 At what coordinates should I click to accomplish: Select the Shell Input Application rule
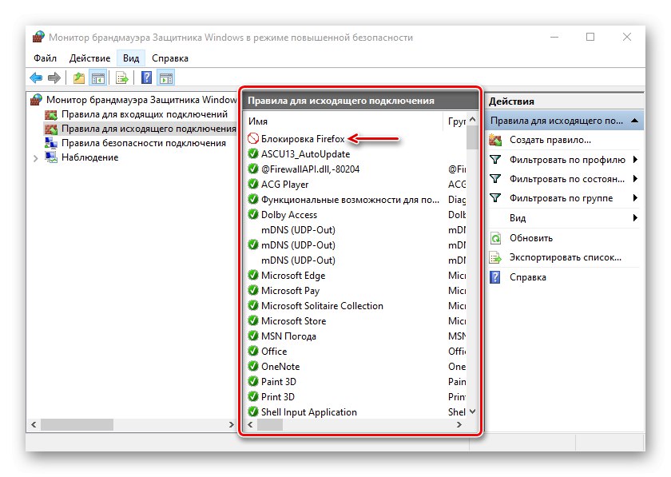(309, 412)
